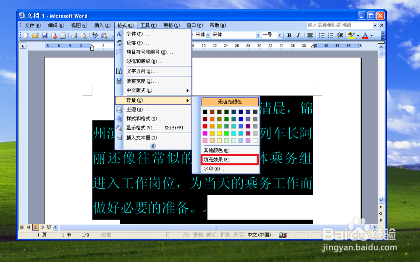The width and height of the screenshot is (420, 262).
Task: Pick the red color swatch in the palette
Action: (205, 126)
